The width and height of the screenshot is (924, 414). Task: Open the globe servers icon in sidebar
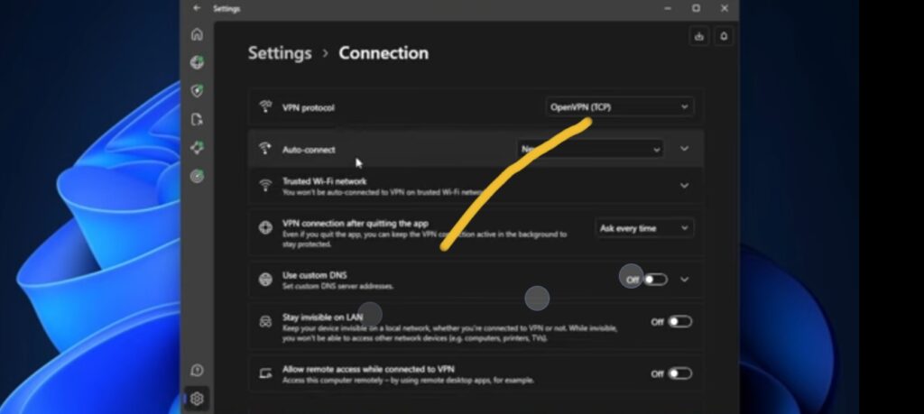[x=197, y=62]
